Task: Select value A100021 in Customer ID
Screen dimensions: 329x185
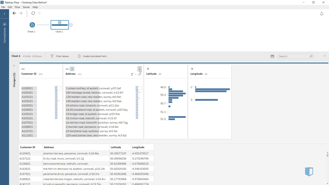Action: (29, 88)
